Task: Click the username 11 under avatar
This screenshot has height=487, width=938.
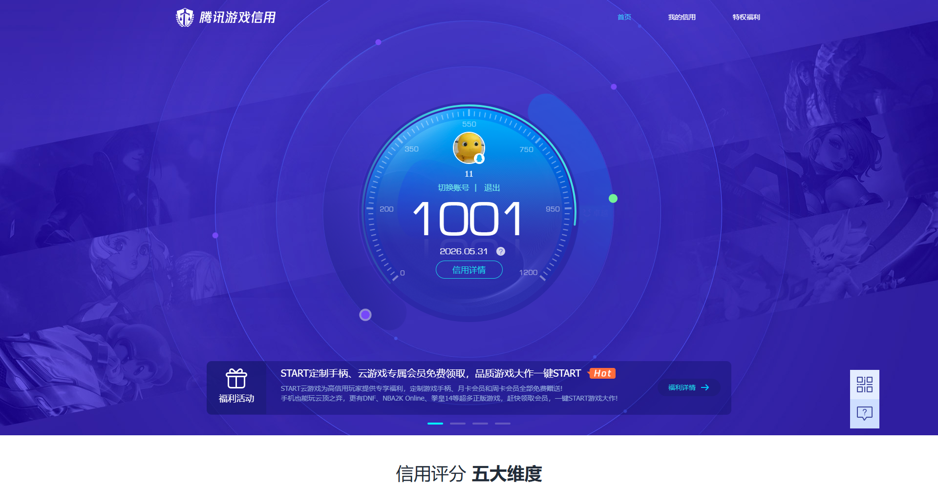Action: click(469, 174)
